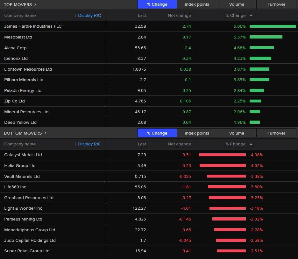Image resolution: width=298 pixels, height=259 pixels.
Task: Toggle Display RIC in Top Movers header
Action: [x=89, y=16]
